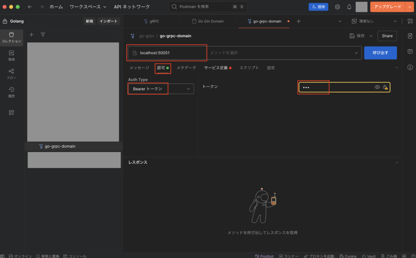Switch to the 認可 tab
Image resolution: width=416 pixels, height=258 pixels.
pos(162,68)
